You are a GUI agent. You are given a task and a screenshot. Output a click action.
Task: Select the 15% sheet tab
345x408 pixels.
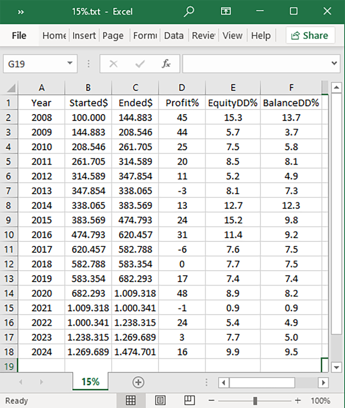[x=90, y=382]
